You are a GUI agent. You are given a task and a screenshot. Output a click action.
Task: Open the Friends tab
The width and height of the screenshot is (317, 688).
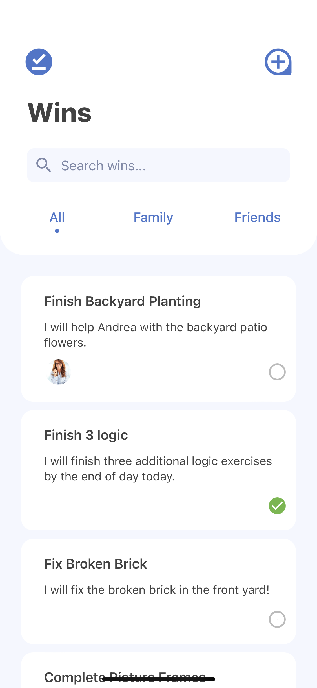[257, 217]
